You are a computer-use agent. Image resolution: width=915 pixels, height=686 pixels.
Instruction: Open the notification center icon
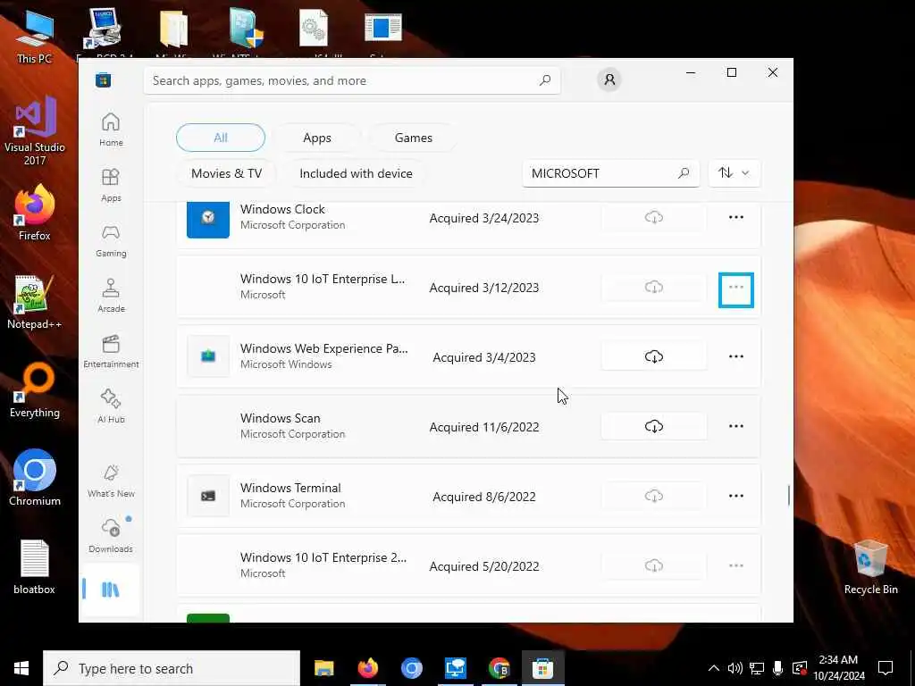click(x=886, y=668)
